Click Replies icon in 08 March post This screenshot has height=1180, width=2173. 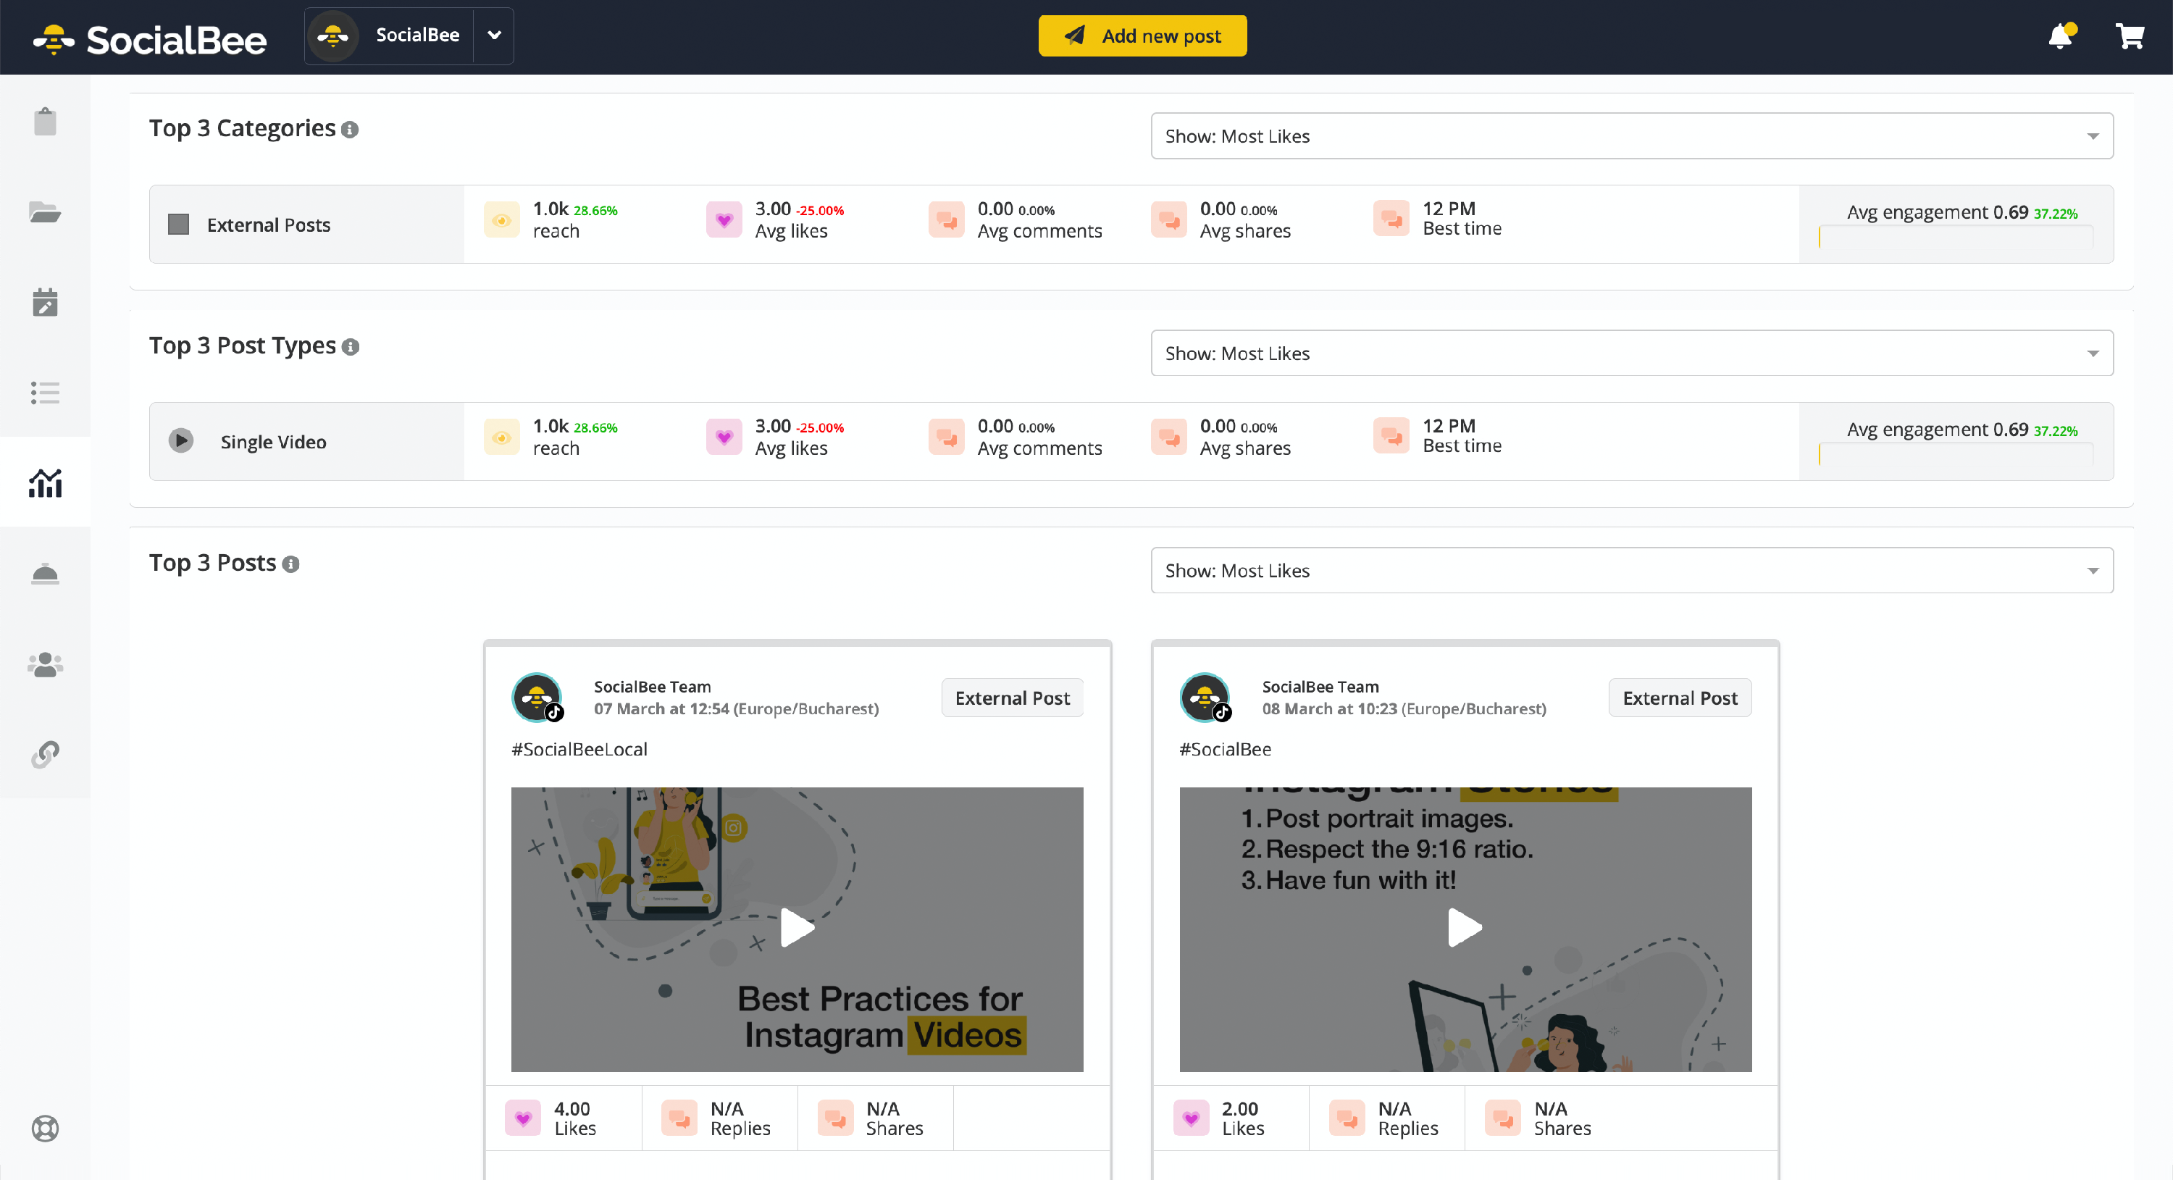coord(1347,1118)
